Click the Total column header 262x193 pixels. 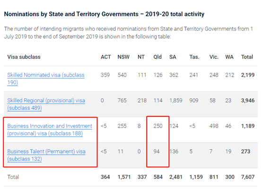point(247,57)
